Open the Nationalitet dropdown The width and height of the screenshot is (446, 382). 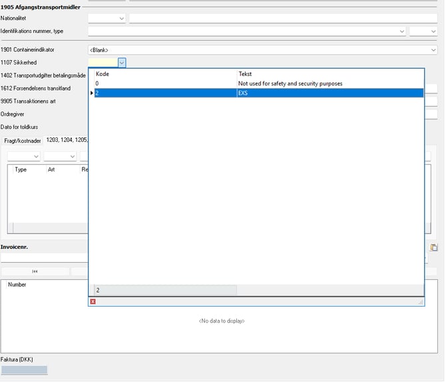pyautogui.click(x=121, y=19)
